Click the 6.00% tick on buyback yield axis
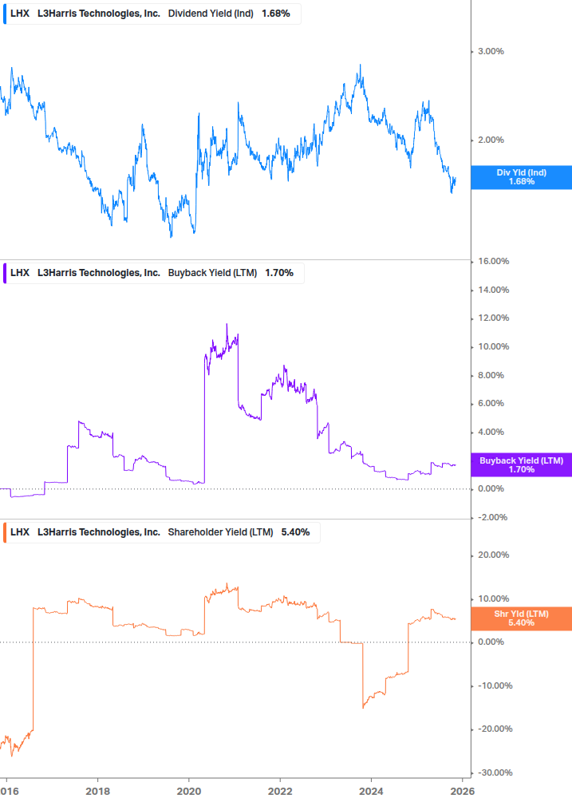 click(x=491, y=404)
